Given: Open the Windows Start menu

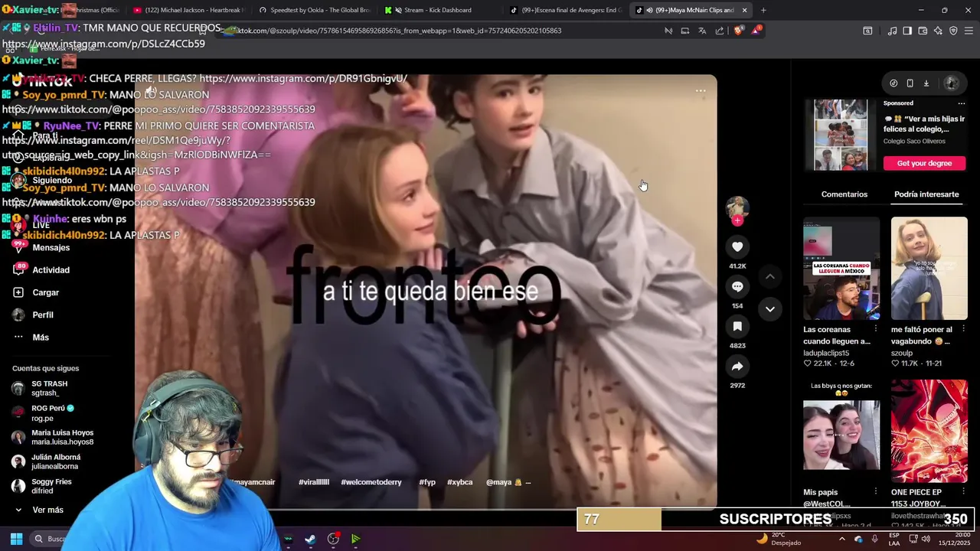Looking at the screenshot, I should [x=16, y=539].
